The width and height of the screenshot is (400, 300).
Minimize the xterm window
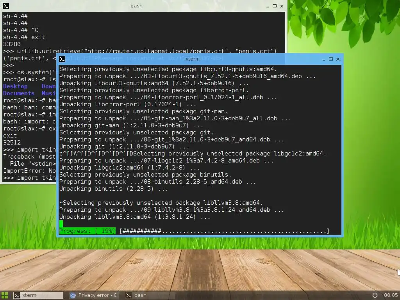[x=323, y=59]
